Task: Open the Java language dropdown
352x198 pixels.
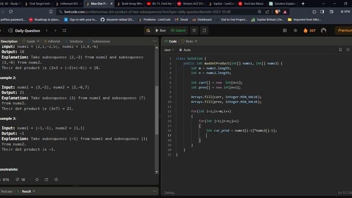Action: pos(169,50)
